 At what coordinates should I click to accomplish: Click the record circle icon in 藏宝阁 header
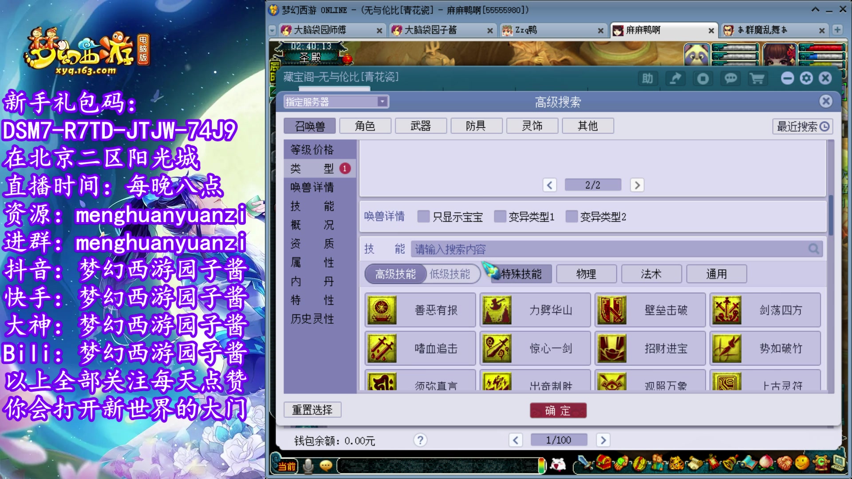coord(703,79)
